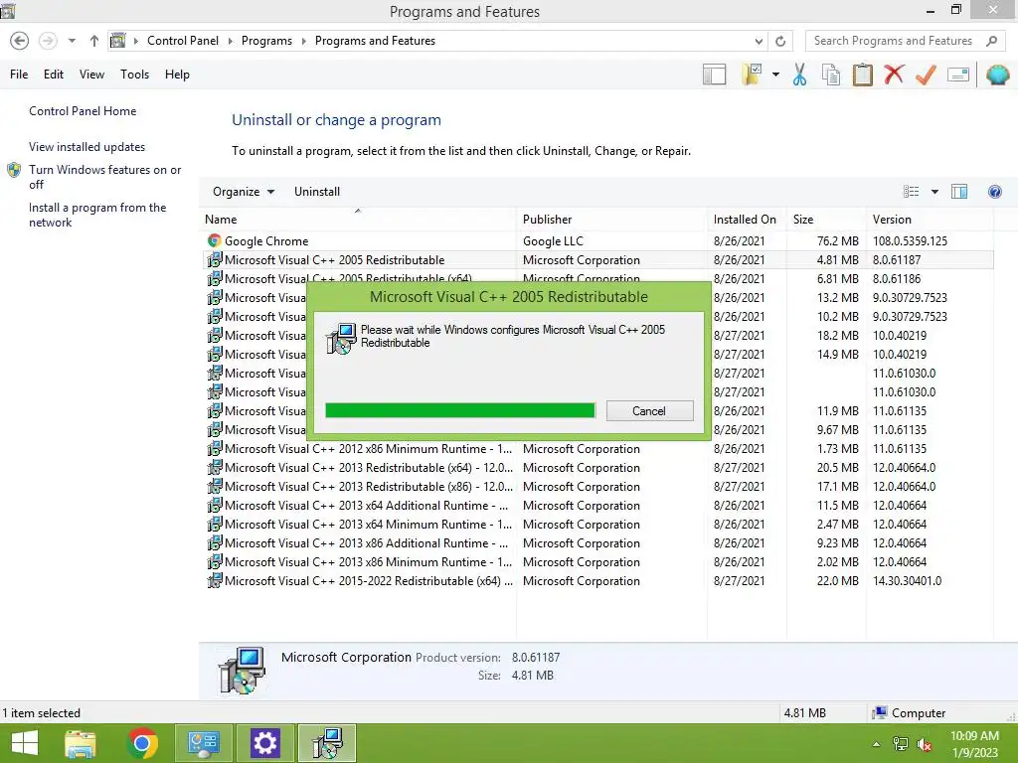Viewport: 1018px width, 763px height.
Task: Open the Edit menu
Action: (x=54, y=74)
